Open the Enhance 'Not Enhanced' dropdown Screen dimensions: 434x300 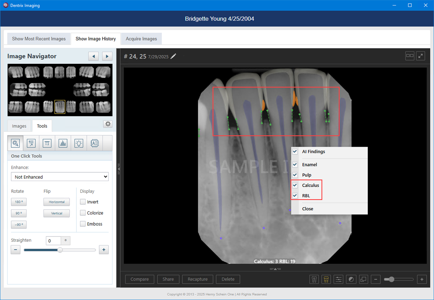[60, 177]
